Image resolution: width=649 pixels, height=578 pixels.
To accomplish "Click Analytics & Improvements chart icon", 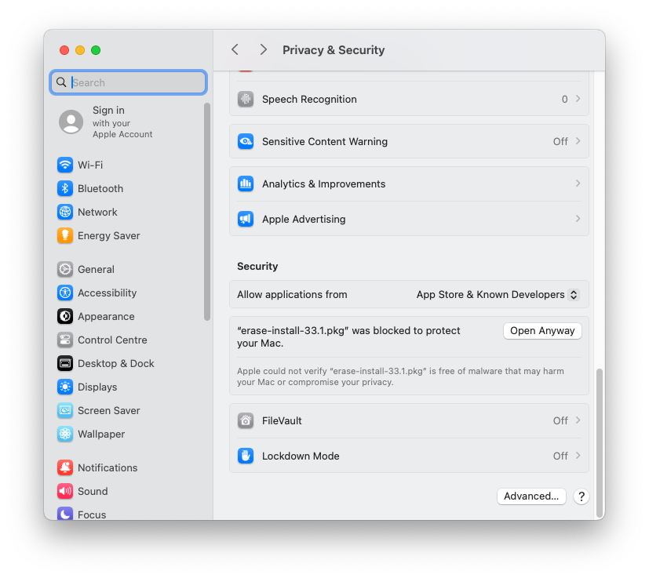I will (246, 184).
